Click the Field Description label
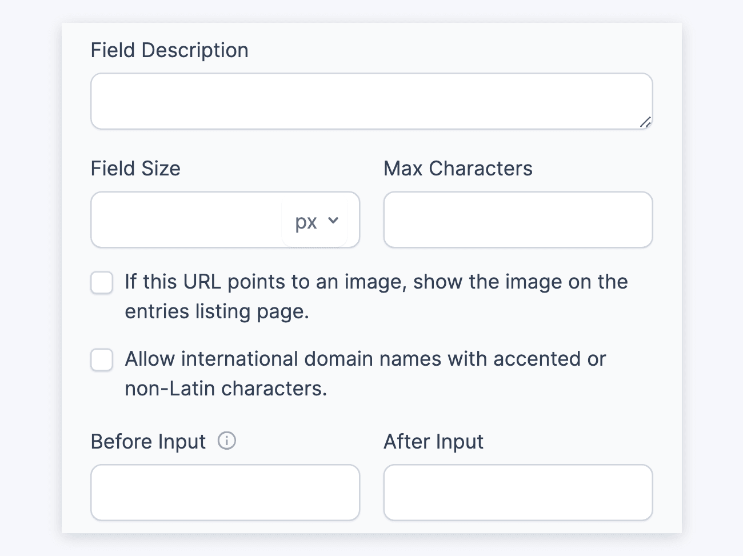This screenshot has height=556, width=743. pyautogui.click(x=170, y=50)
